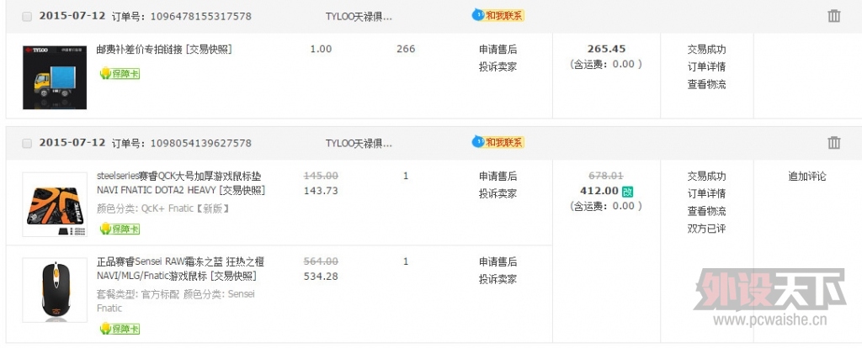Open the Fnatic mousepad product thumbnail
This screenshot has height=348, width=862.
click(55, 204)
